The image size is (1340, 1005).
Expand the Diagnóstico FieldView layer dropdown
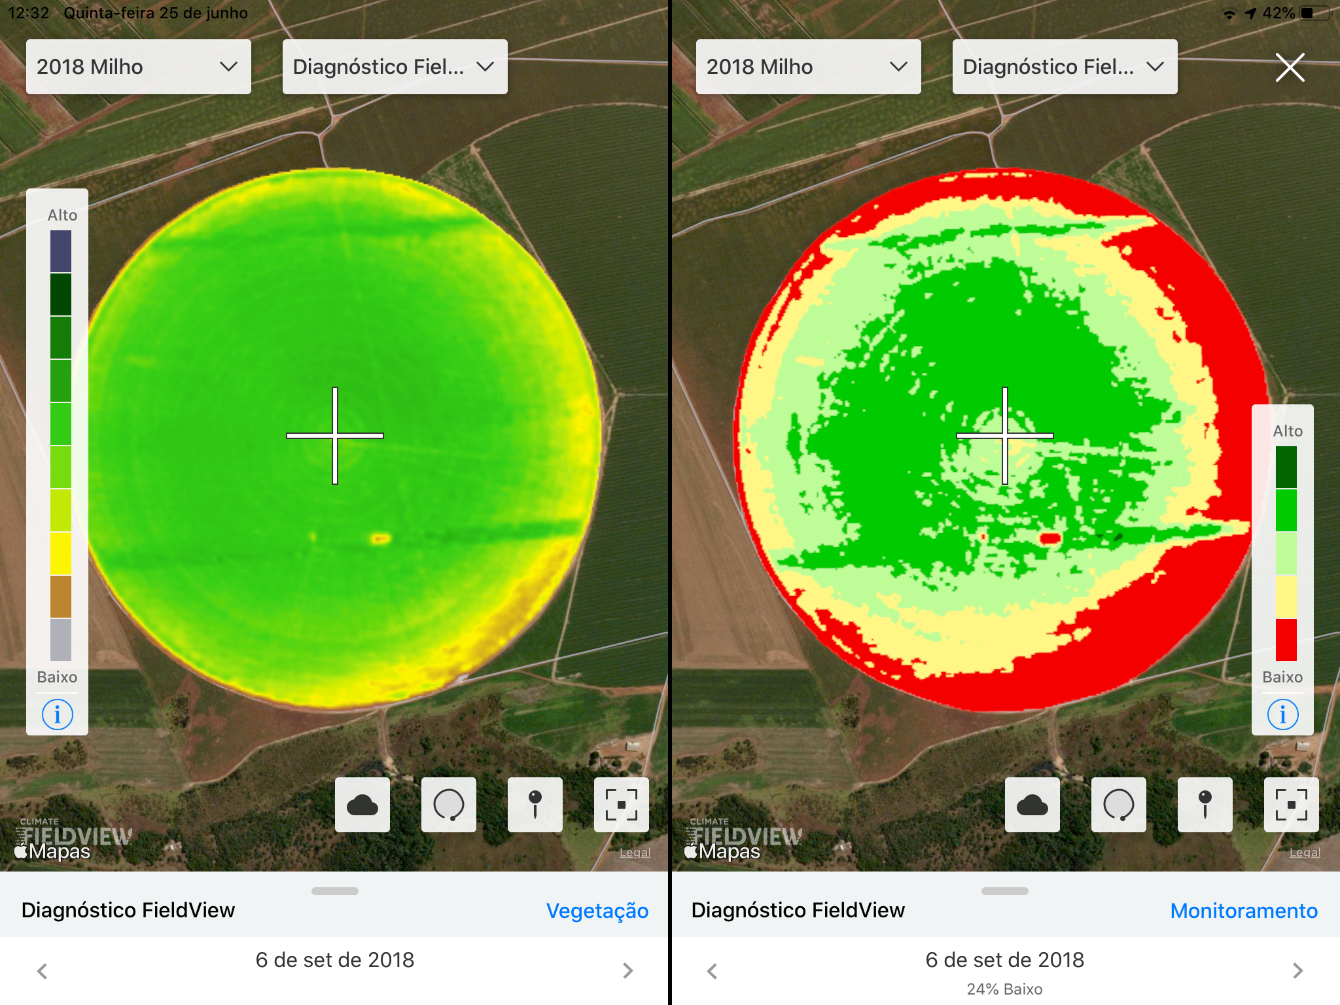click(x=394, y=66)
